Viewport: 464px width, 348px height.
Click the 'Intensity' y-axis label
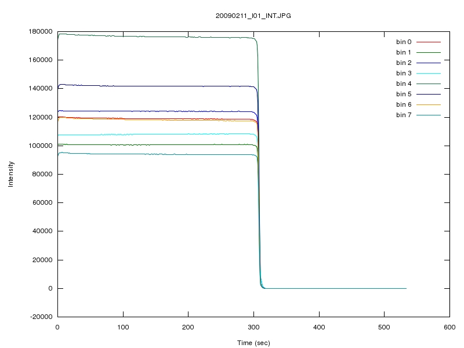tap(10, 174)
